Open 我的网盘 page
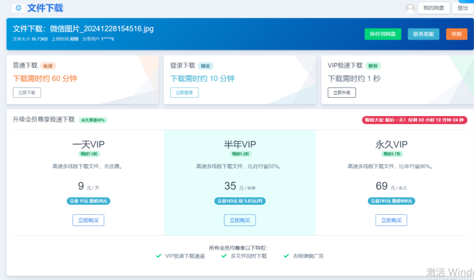 [x=434, y=8]
